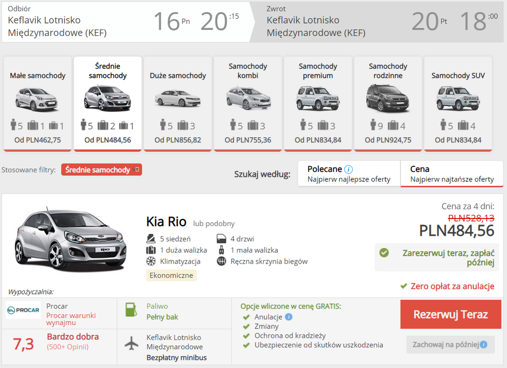
Task: Click the Bezpłatny minibus text
Action: point(176,358)
